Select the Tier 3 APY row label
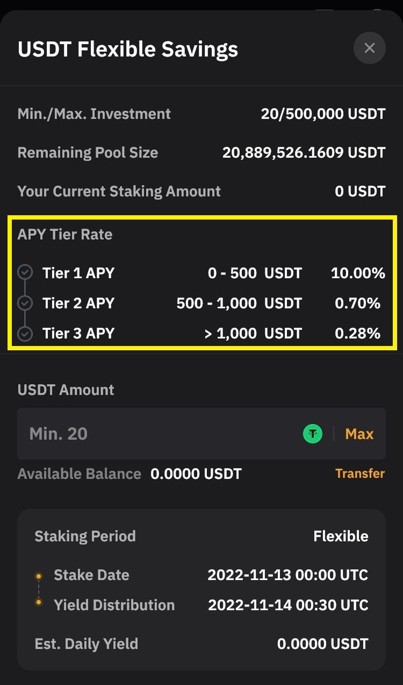This screenshot has width=403, height=685. 78,334
